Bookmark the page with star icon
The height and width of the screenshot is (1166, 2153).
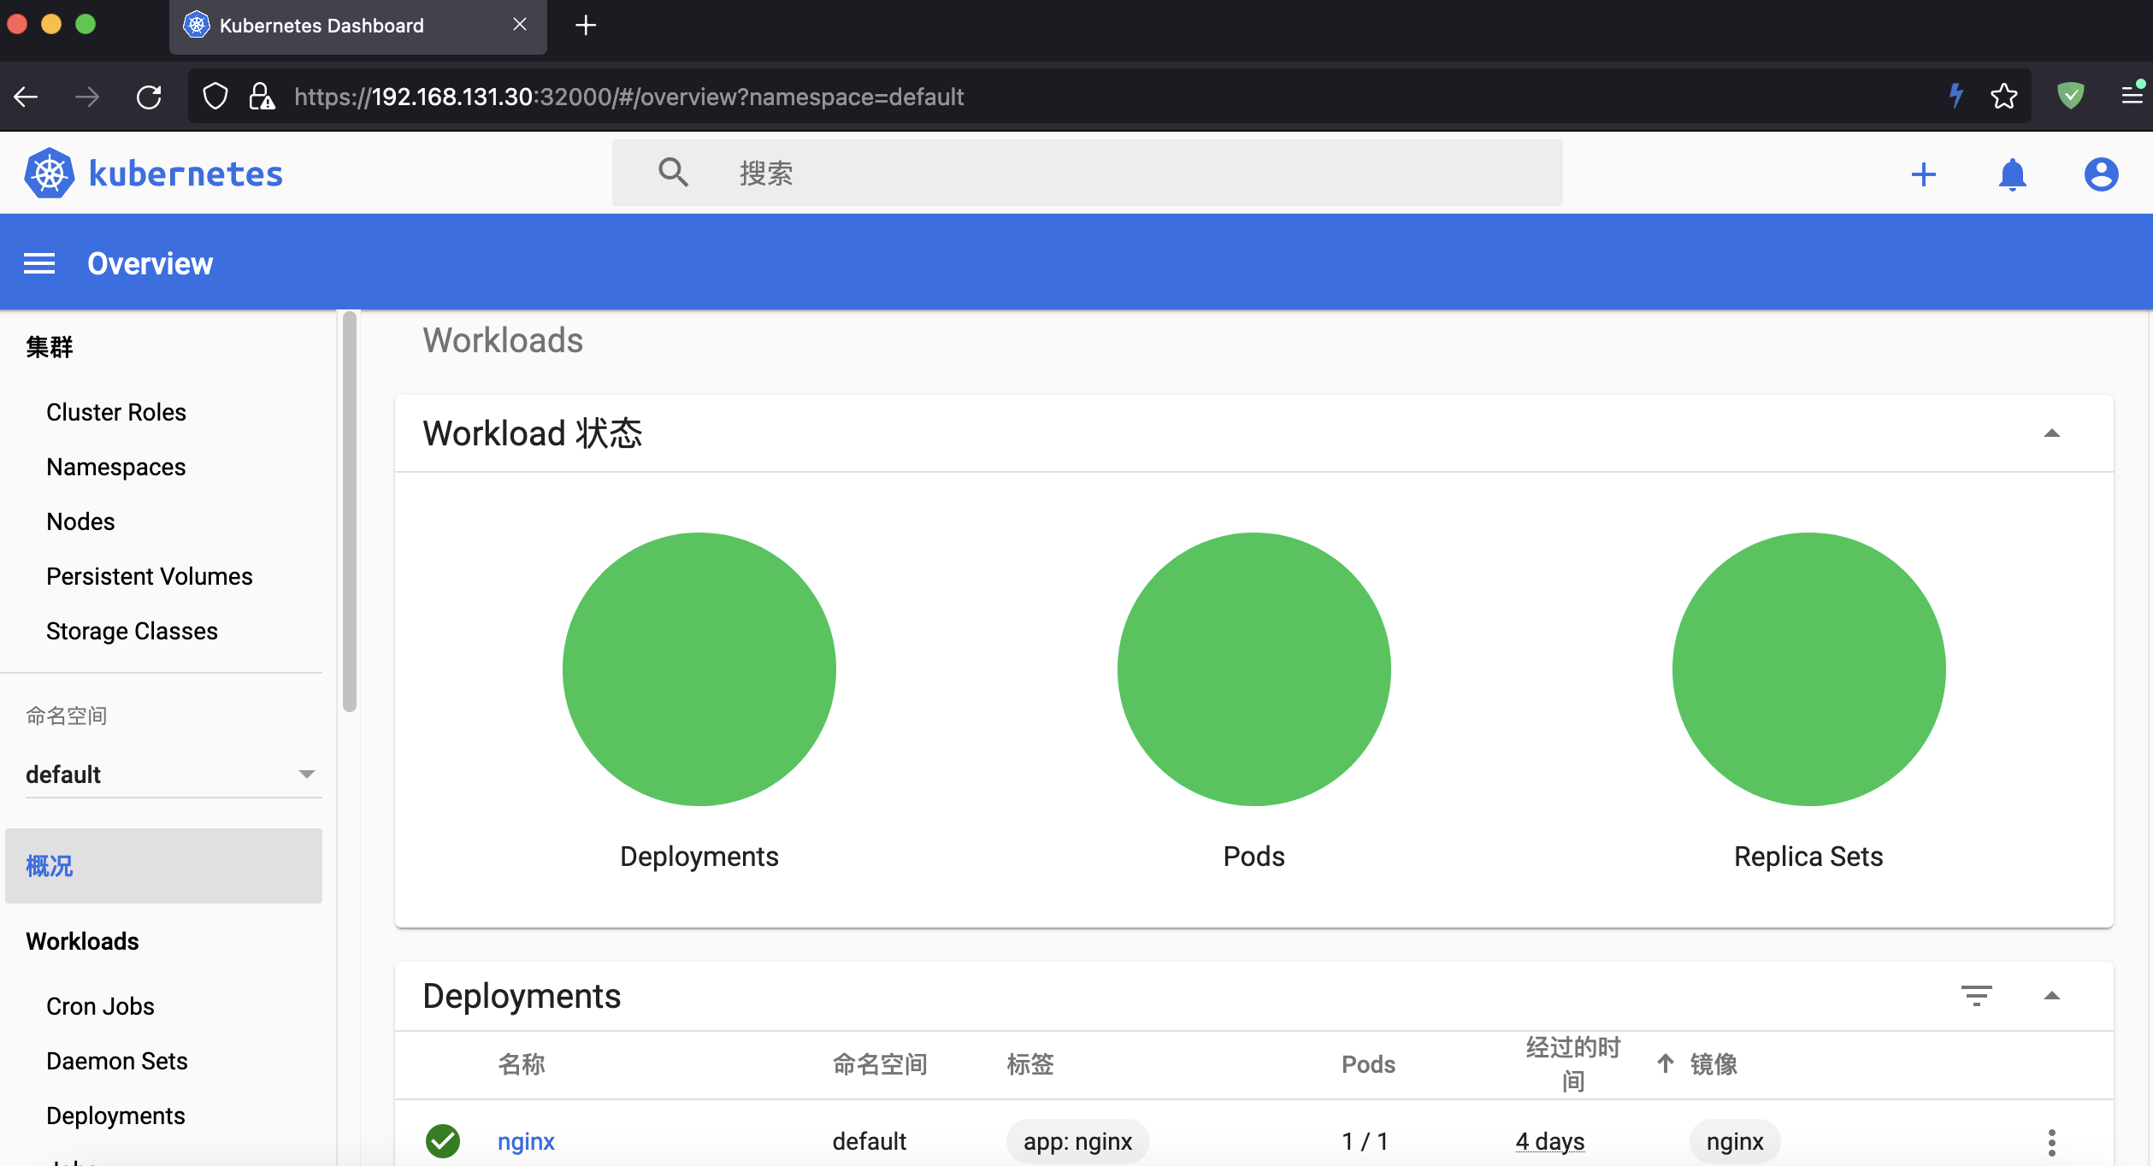point(2003,97)
